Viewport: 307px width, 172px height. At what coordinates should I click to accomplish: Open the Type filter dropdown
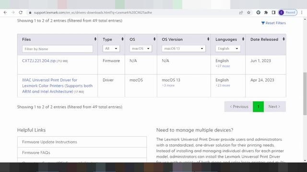point(111,49)
